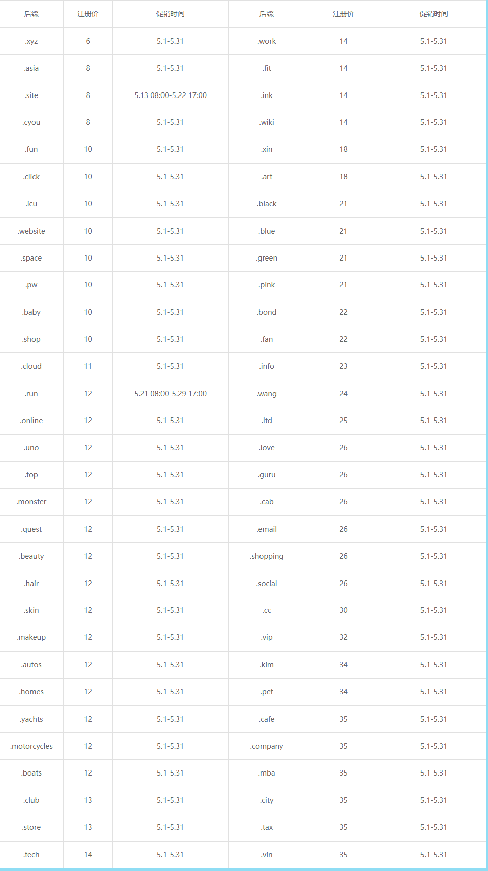Click registration price 24 for .wang

(x=343, y=394)
